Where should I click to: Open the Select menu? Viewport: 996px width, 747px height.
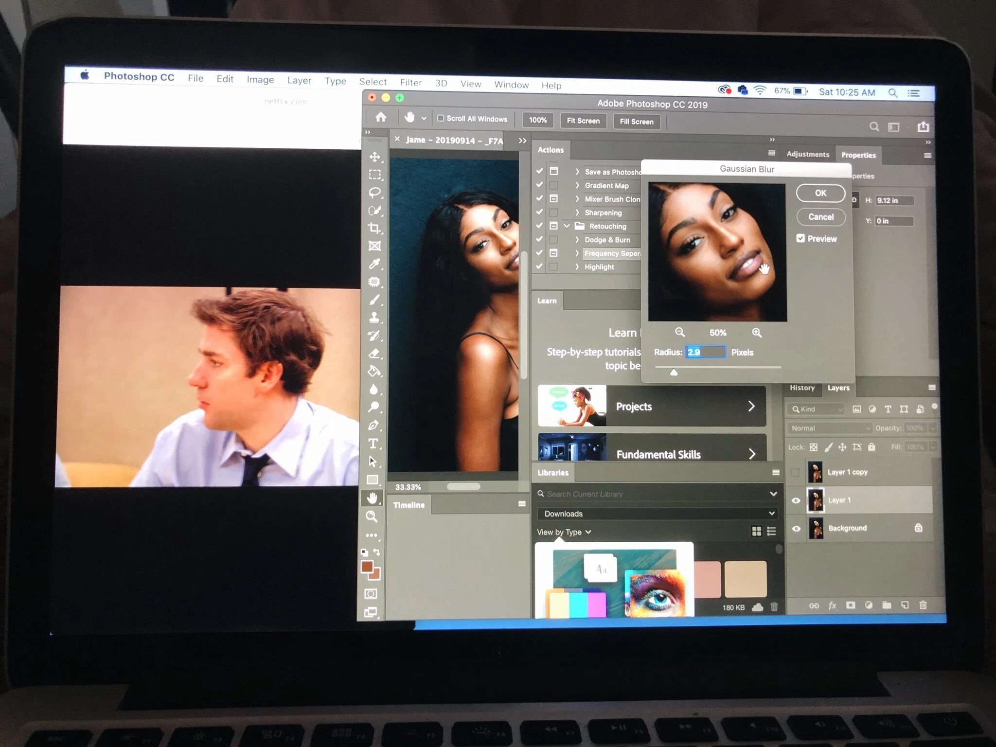point(373,82)
